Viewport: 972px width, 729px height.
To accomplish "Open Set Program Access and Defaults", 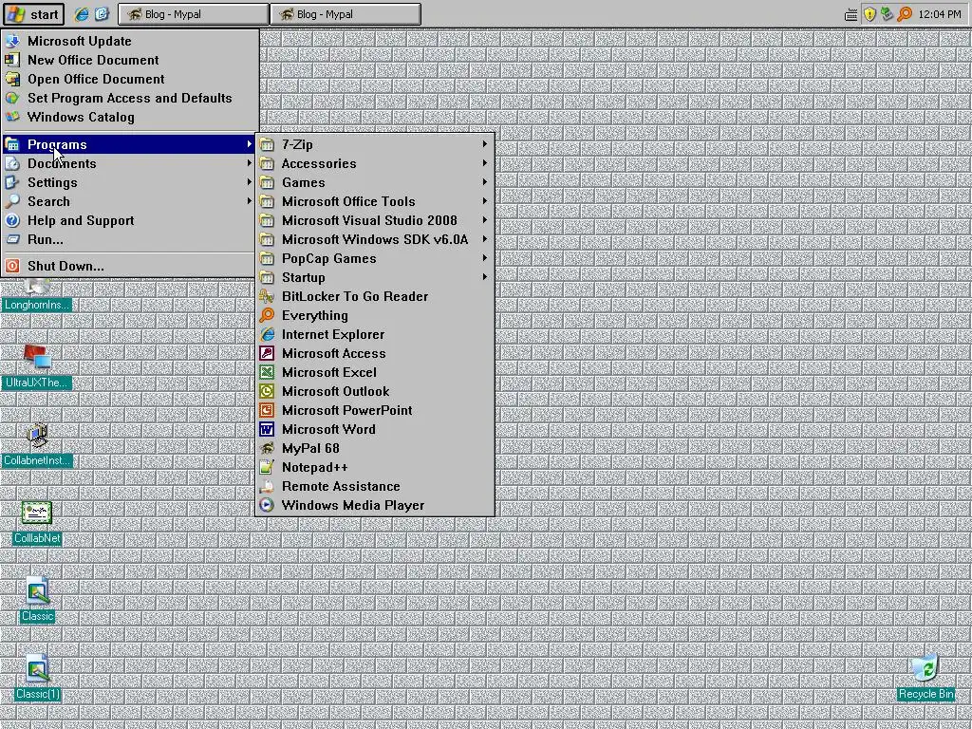I will click(129, 98).
